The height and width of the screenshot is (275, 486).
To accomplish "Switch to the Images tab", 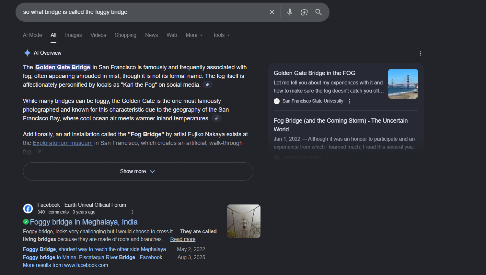I will (73, 35).
